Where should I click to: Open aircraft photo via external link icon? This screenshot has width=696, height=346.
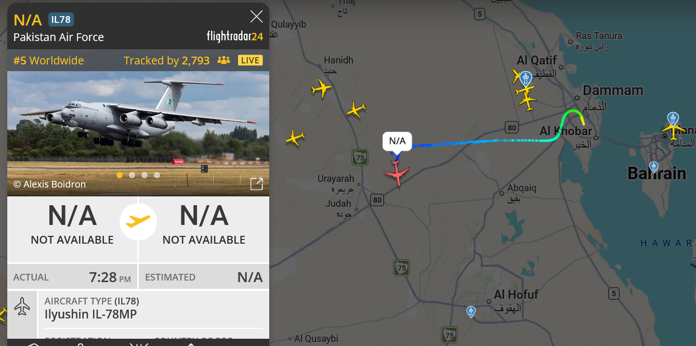(x=257, y=184)
